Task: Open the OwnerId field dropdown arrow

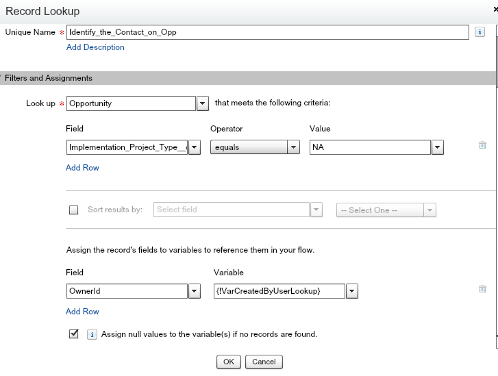Action: click(x=194, y=291)
